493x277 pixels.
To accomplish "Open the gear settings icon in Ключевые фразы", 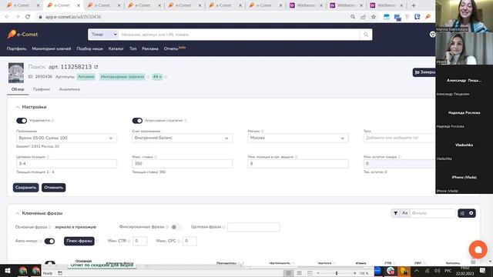I will click(x=471, y=213).
